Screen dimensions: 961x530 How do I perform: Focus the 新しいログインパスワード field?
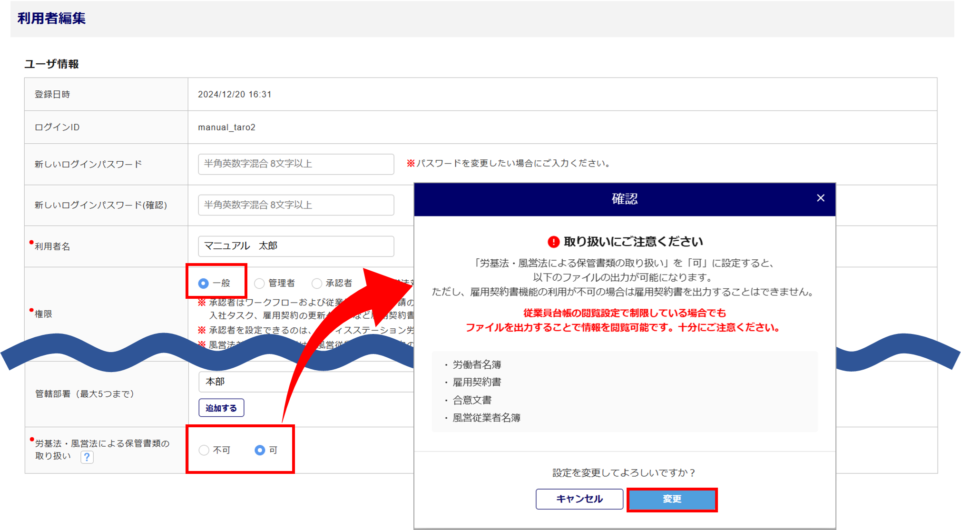coord(296,164)
